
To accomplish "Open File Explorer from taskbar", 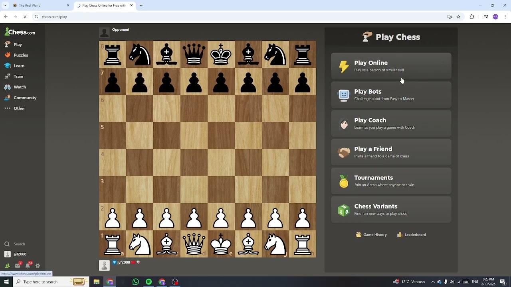I will [97, 282].
